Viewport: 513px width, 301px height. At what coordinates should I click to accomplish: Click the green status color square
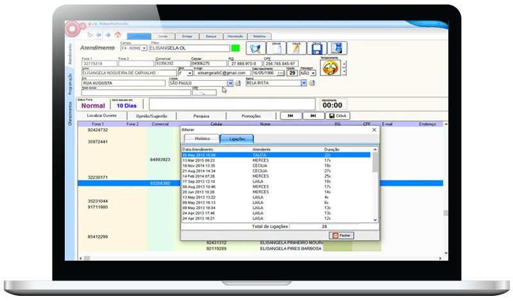[x=235, y=48]
